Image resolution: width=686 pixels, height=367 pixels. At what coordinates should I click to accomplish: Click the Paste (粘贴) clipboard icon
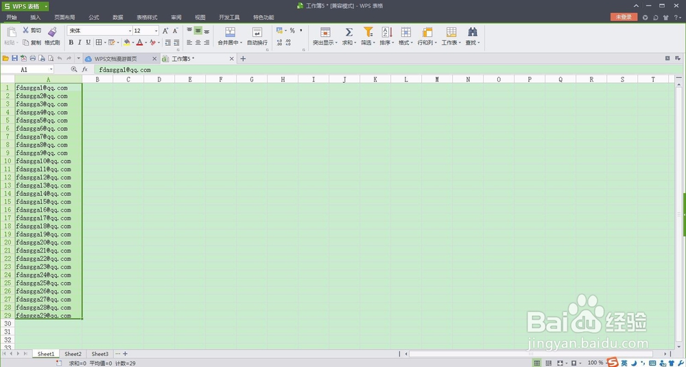point(12,31)
